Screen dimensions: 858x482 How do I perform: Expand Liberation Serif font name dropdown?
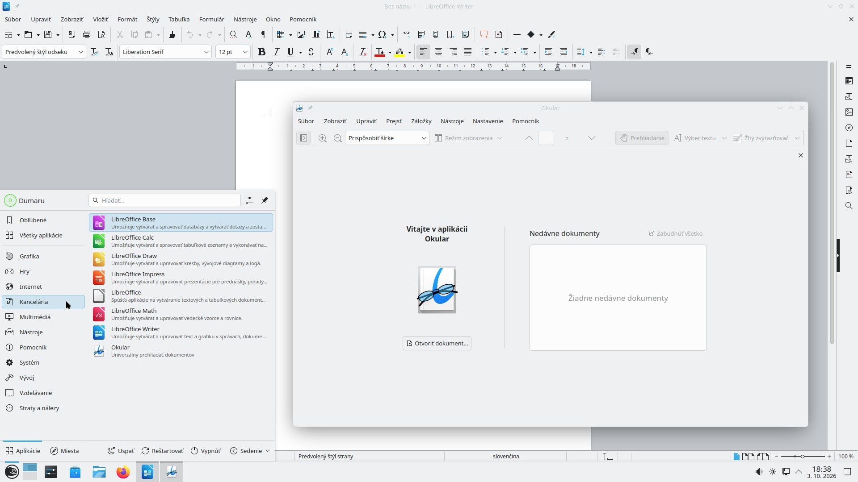206,52
